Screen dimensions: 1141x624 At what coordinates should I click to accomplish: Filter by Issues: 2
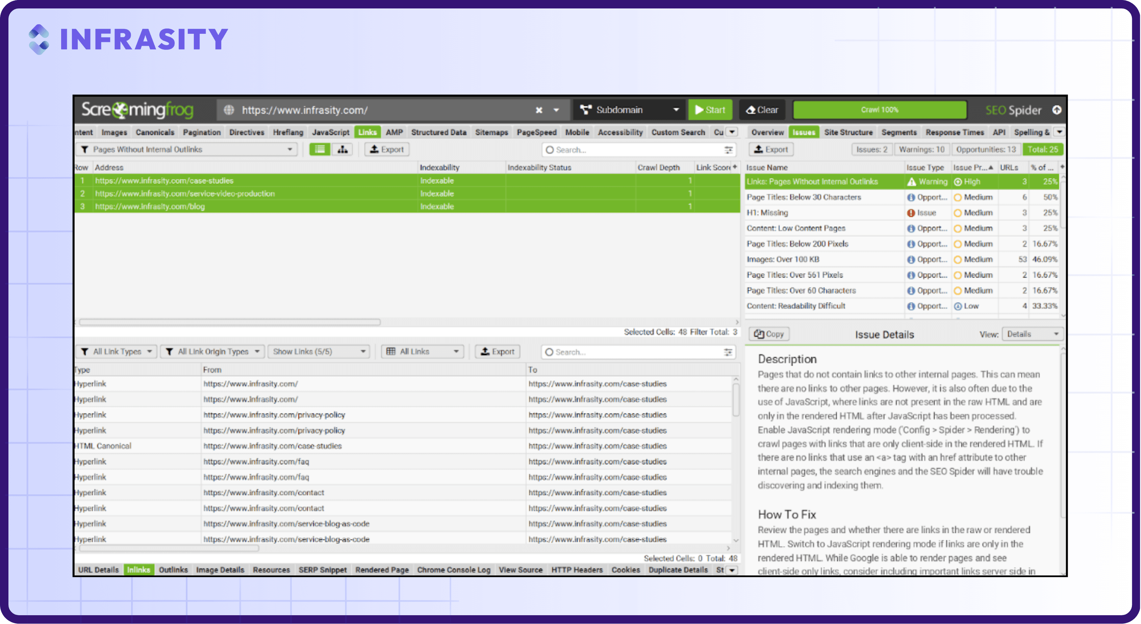coord(872,150)
